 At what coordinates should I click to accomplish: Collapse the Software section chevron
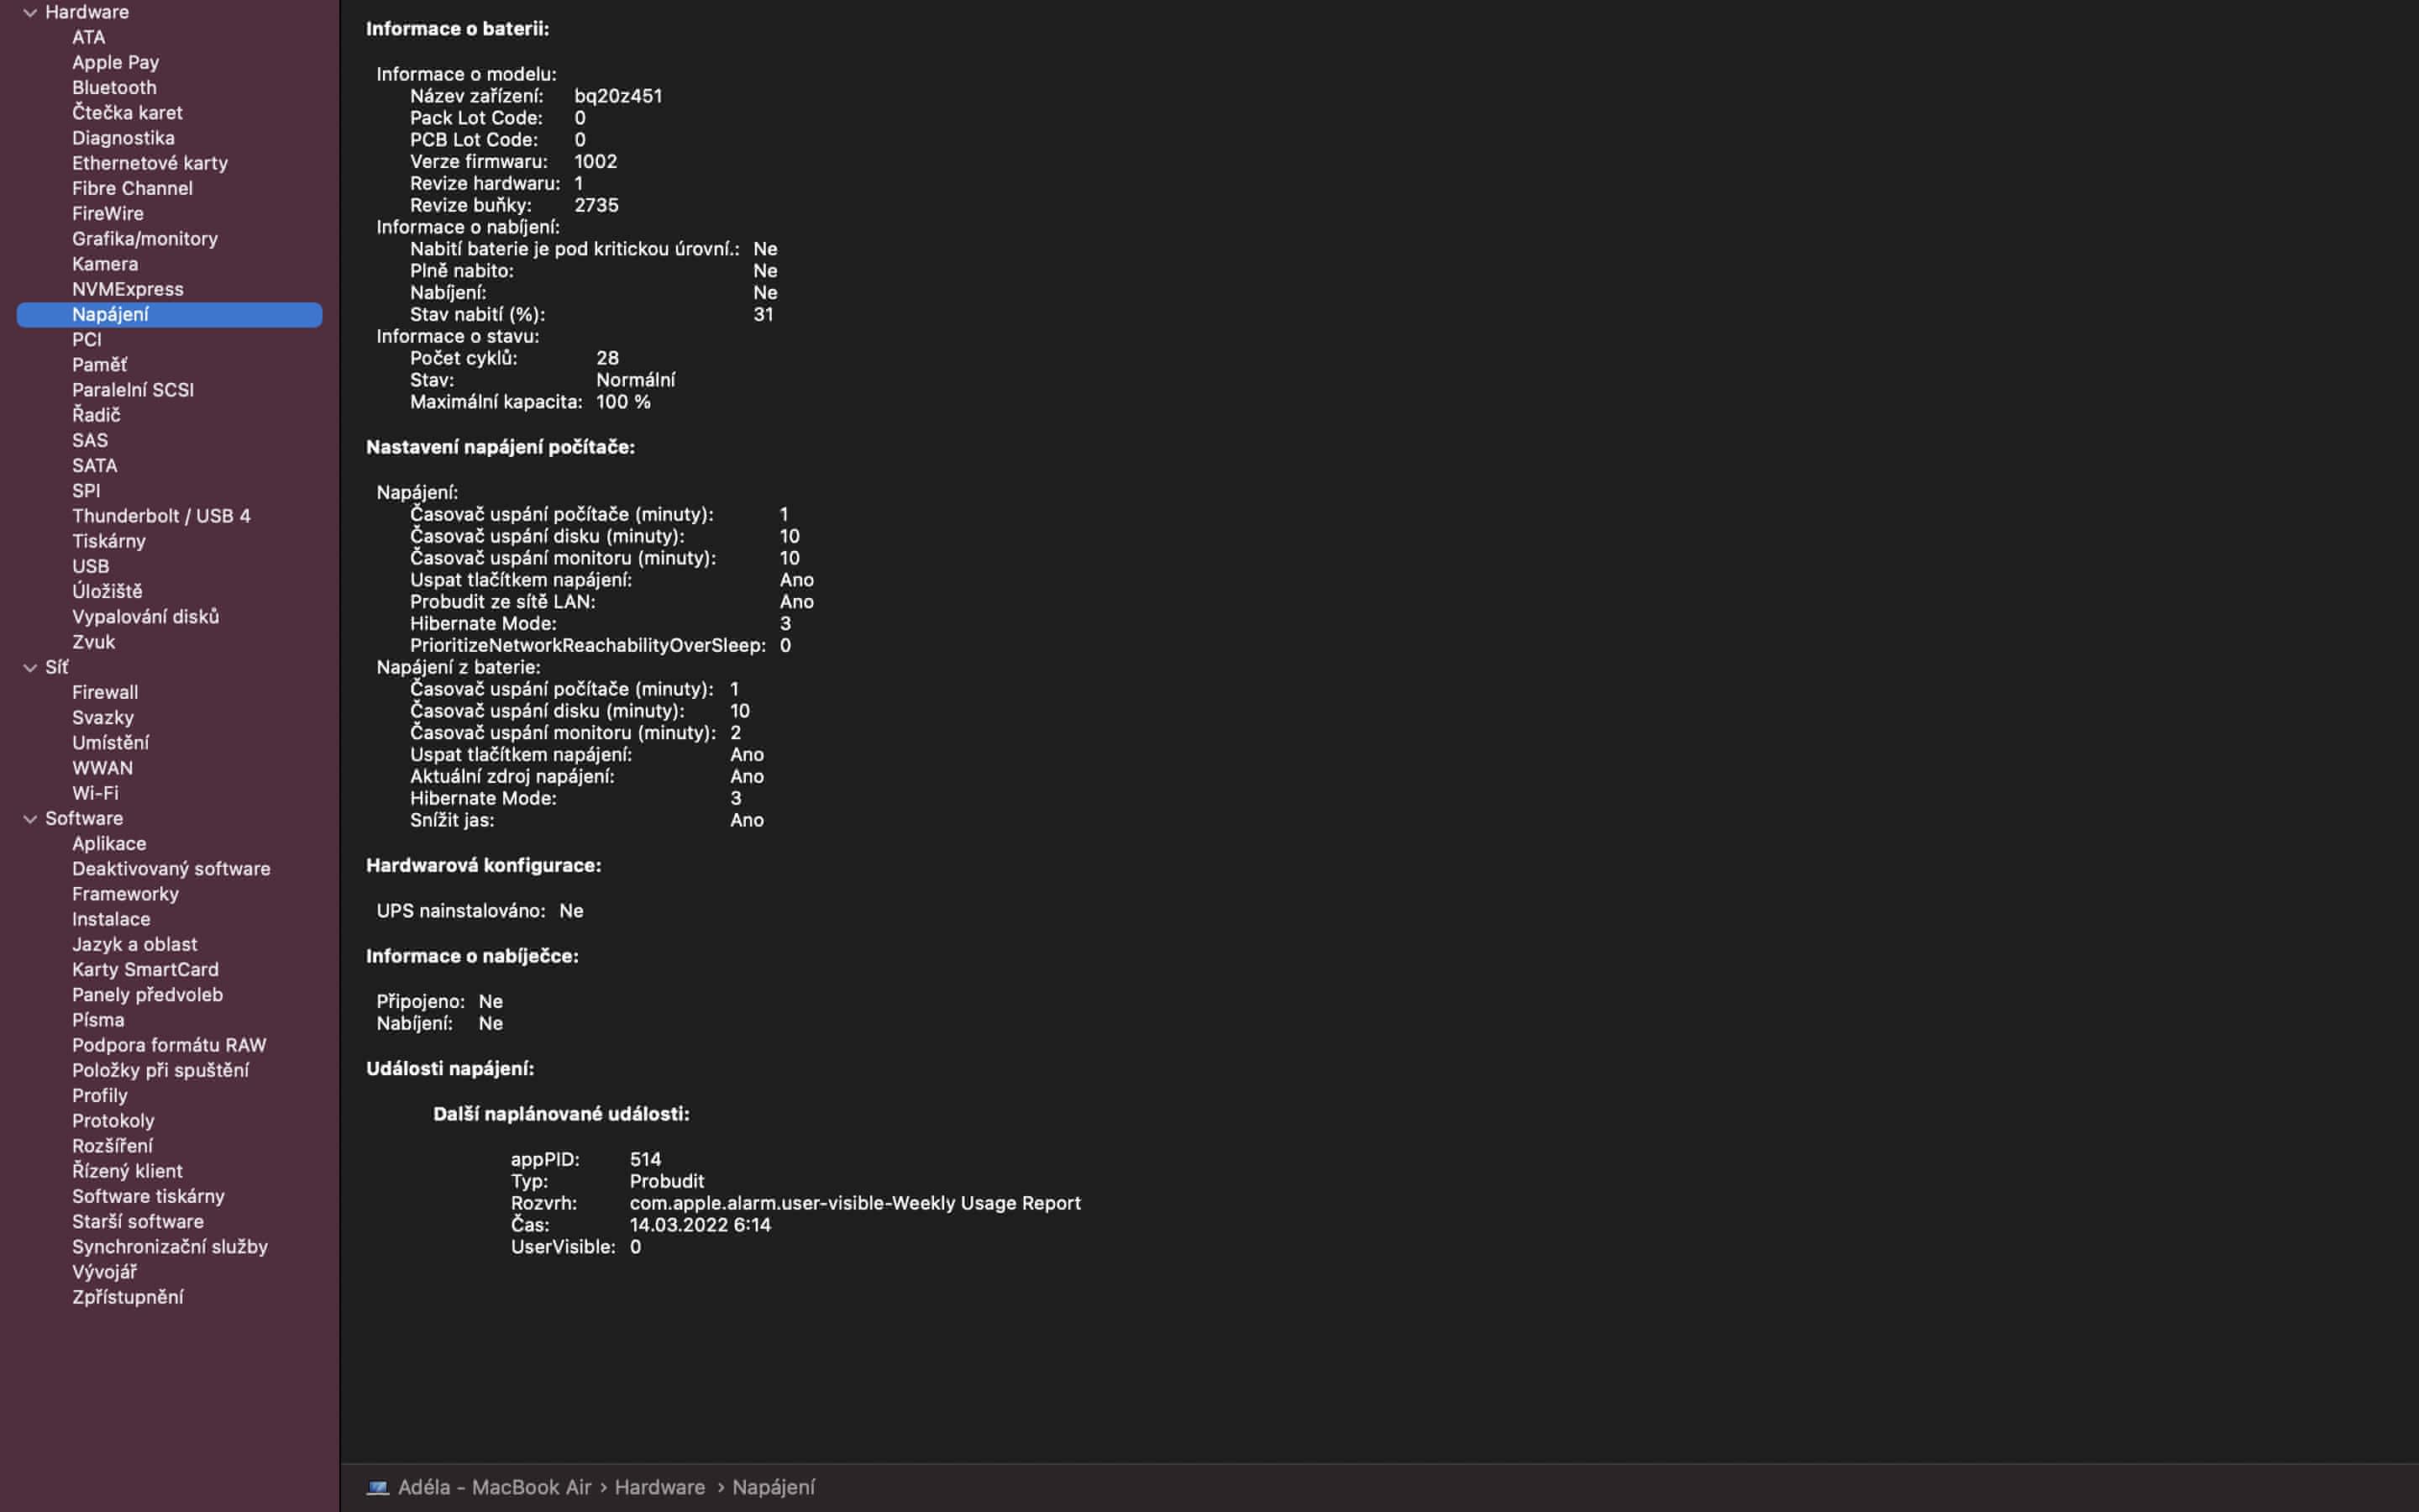[x=30, y=819]
